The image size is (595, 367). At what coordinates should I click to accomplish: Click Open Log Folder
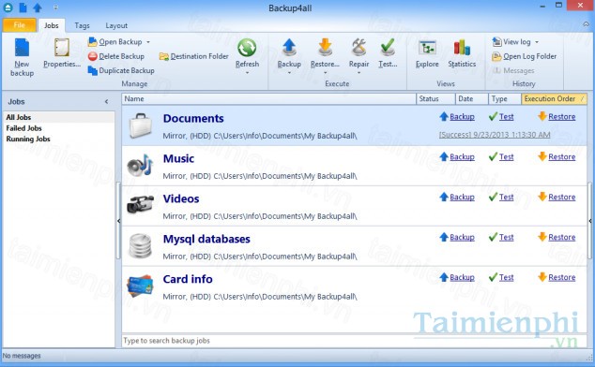click(x=524, y=56)
